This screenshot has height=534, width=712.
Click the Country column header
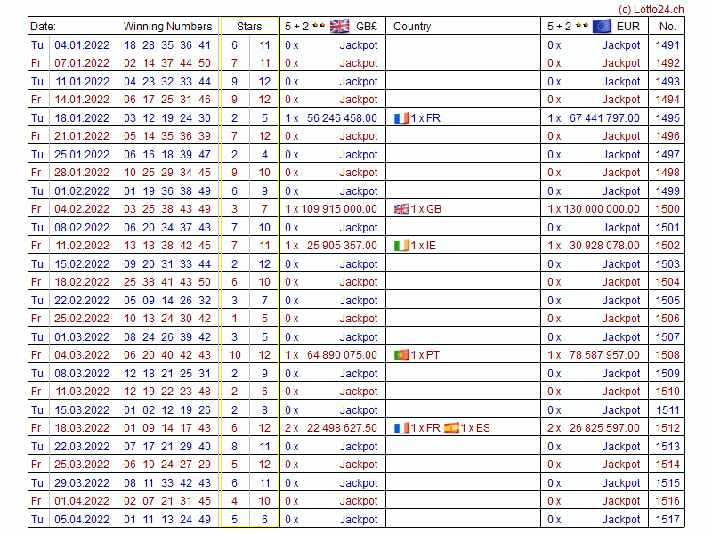coord(412,27)
